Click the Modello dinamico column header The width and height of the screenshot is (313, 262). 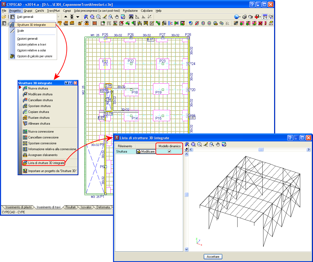coord(170,146)
